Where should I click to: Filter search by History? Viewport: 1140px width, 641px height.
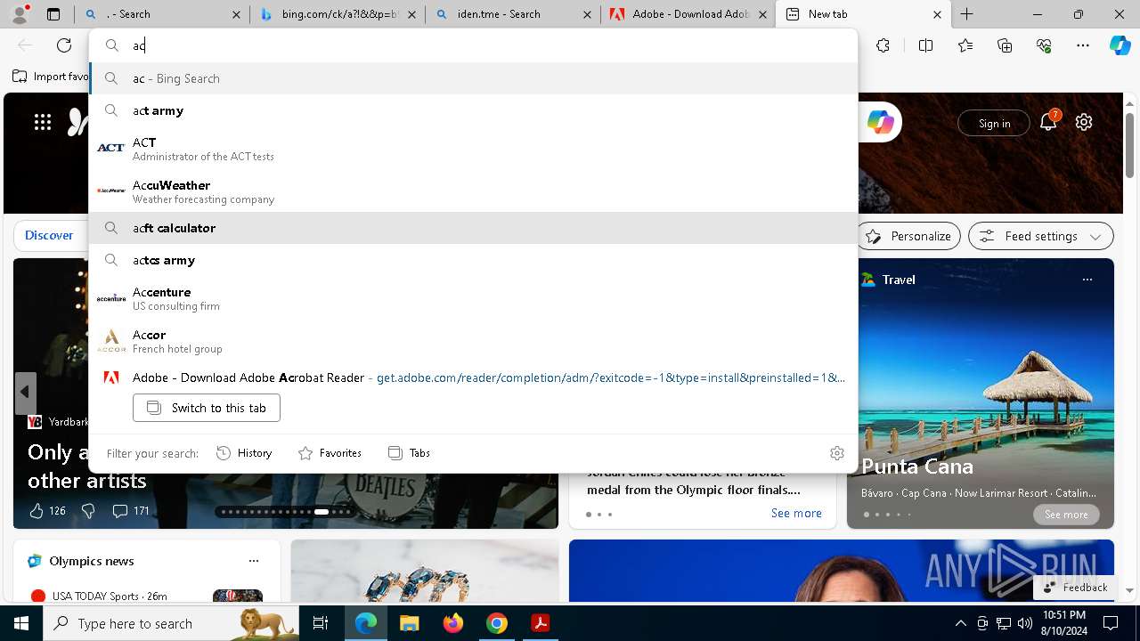coord(244,453)
